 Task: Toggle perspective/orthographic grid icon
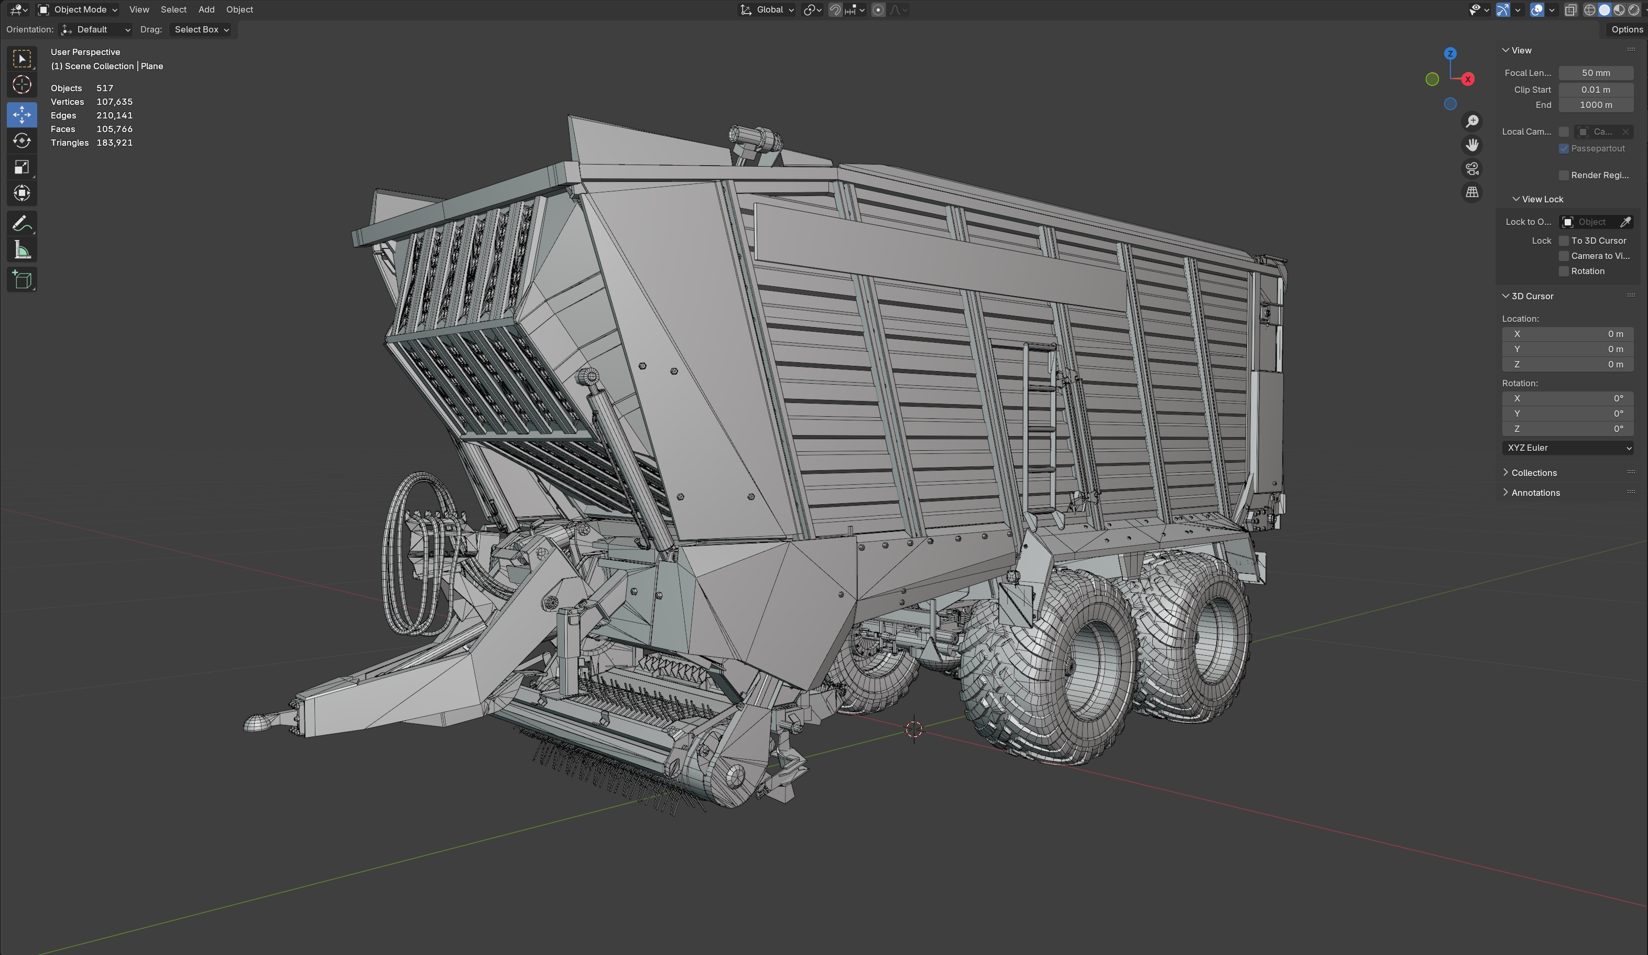pos(1472,192)
